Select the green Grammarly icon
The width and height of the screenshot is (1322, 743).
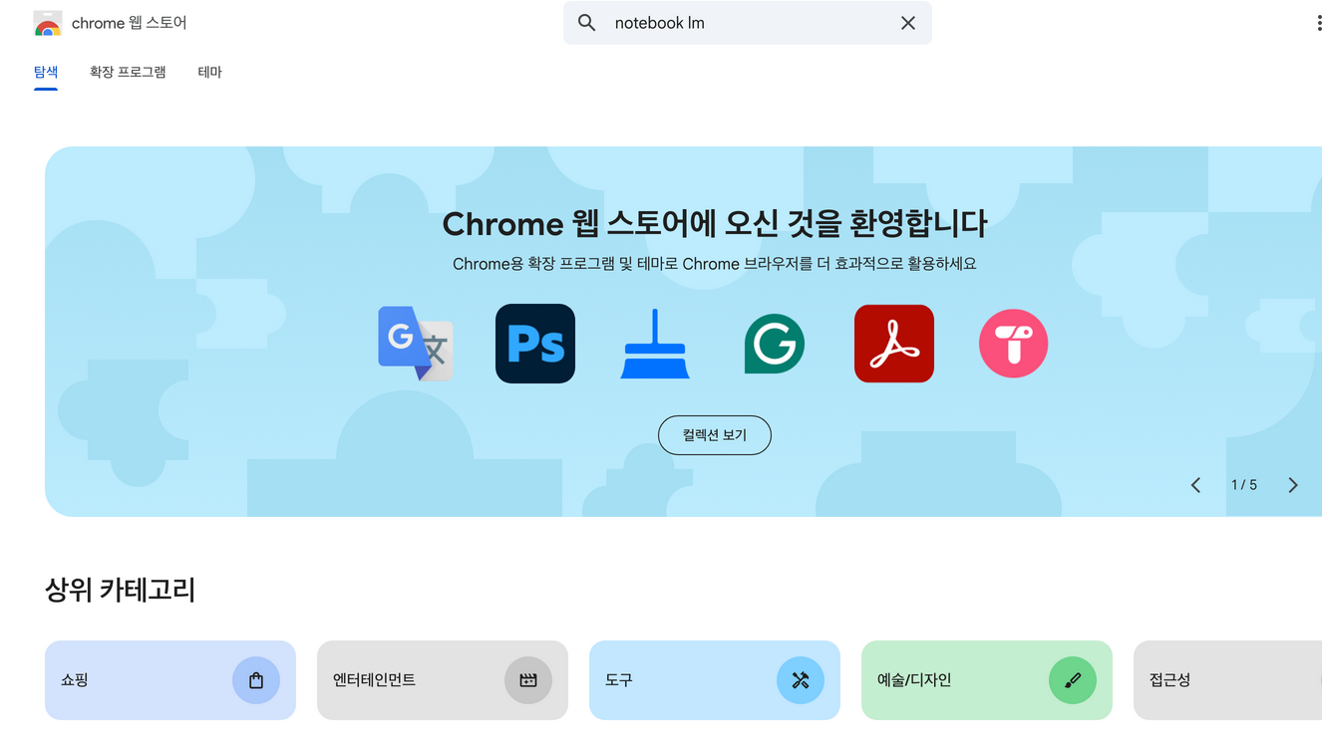(x=775, y=344)
